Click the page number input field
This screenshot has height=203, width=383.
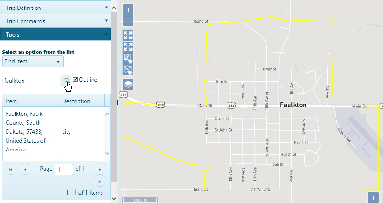(64, 169)
